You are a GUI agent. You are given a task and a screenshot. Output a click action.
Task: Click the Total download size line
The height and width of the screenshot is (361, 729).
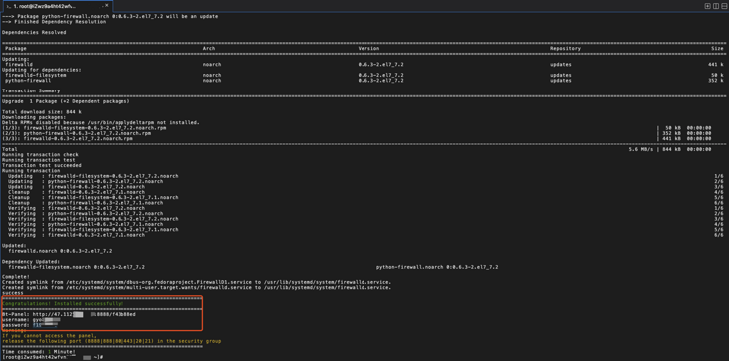42,112
